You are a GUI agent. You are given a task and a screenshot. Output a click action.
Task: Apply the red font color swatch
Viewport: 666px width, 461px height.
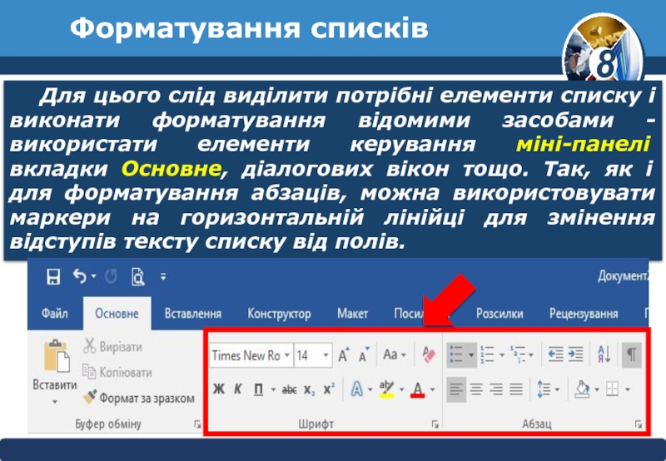click(417, 389)
